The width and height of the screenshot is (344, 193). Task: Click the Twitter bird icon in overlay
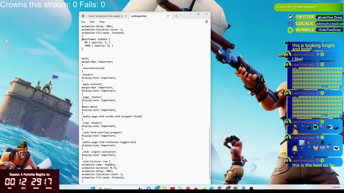290,17
